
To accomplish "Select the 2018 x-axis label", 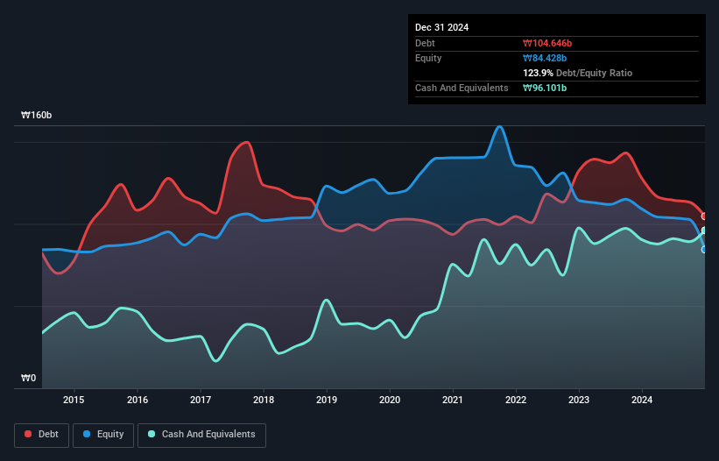I will click(264, 400).
